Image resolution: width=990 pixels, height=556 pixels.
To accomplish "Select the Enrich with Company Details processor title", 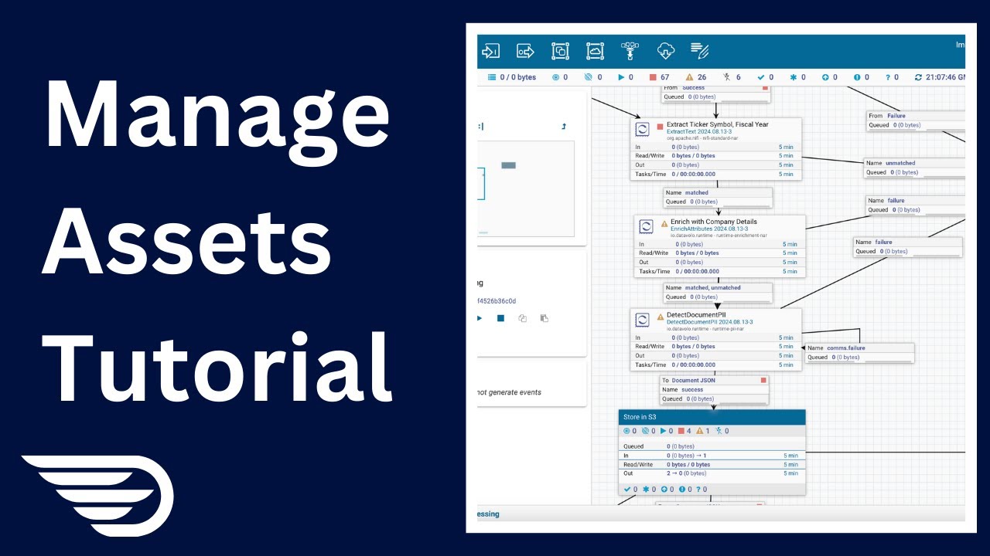I will [x=714, y=222].
